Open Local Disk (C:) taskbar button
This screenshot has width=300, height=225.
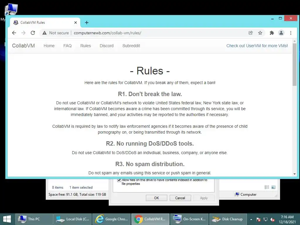[x=73, y=219]
